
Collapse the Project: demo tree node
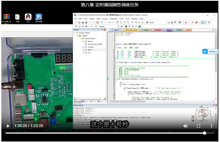pyautogui.click(x=75, y=33)
